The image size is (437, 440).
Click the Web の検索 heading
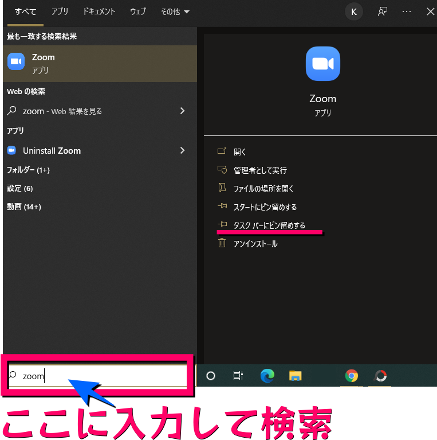26,91
